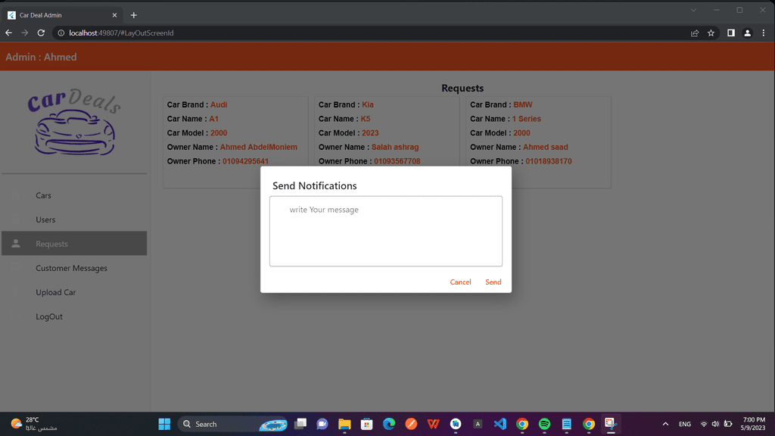Viewport: 775px width, 436px height.
Task: Expand the browser tab search chevron
Action: (693, 11)
